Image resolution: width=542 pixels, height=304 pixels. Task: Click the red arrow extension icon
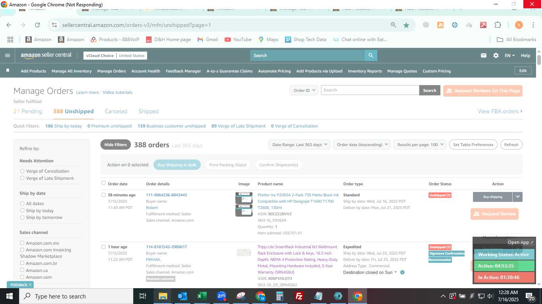tap(483, 25)
